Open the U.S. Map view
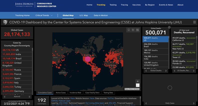 pos(83,15)
